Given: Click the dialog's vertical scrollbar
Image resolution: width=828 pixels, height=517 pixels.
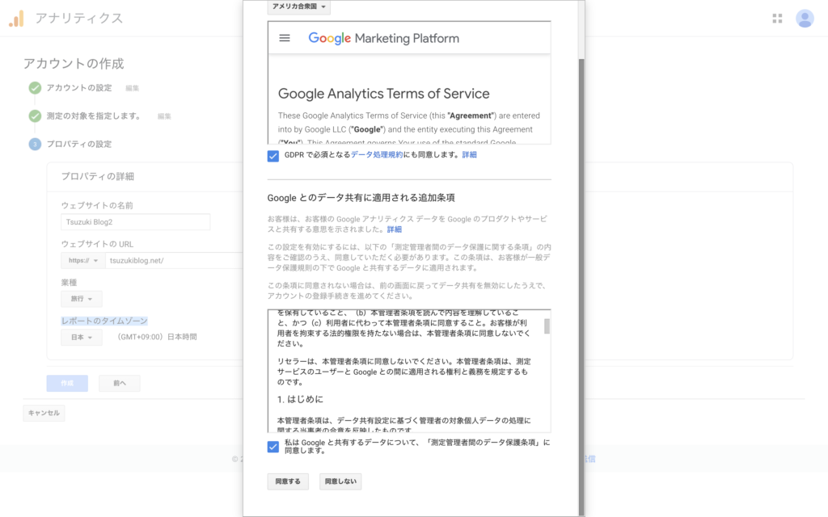Looking at the screenshot, I should tap(581, 288).
